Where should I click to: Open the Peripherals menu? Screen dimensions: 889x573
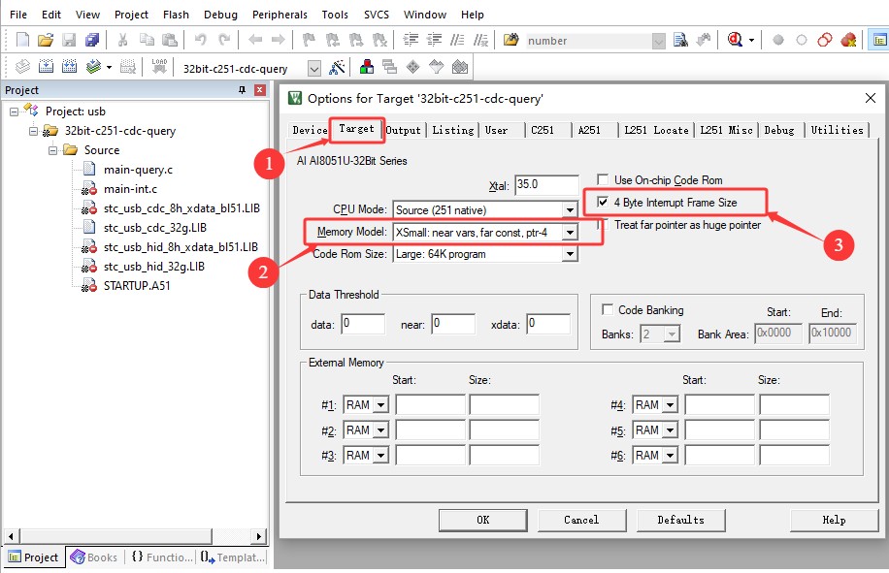(280, 15)
